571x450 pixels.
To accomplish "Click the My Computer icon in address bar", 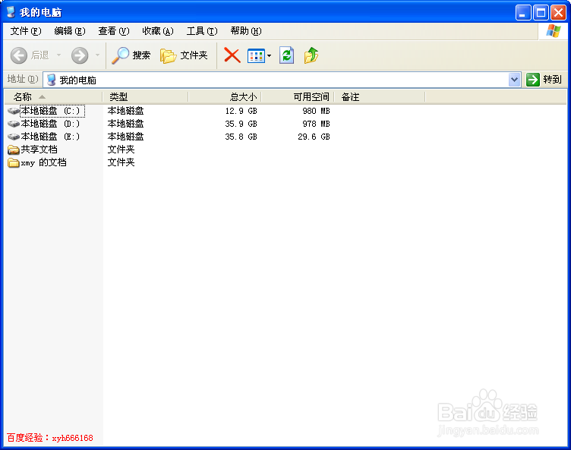I will coord(52,80).
